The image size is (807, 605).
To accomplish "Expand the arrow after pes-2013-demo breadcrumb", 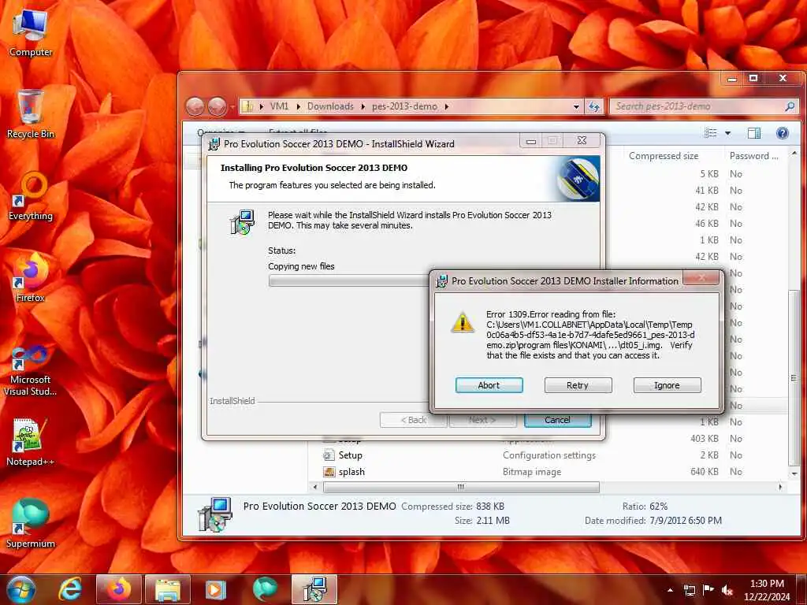I will 447,106.
